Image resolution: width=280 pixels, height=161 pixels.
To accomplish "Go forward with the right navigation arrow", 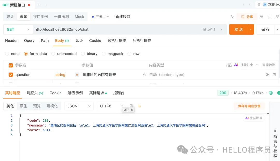I will pos(249,5).
